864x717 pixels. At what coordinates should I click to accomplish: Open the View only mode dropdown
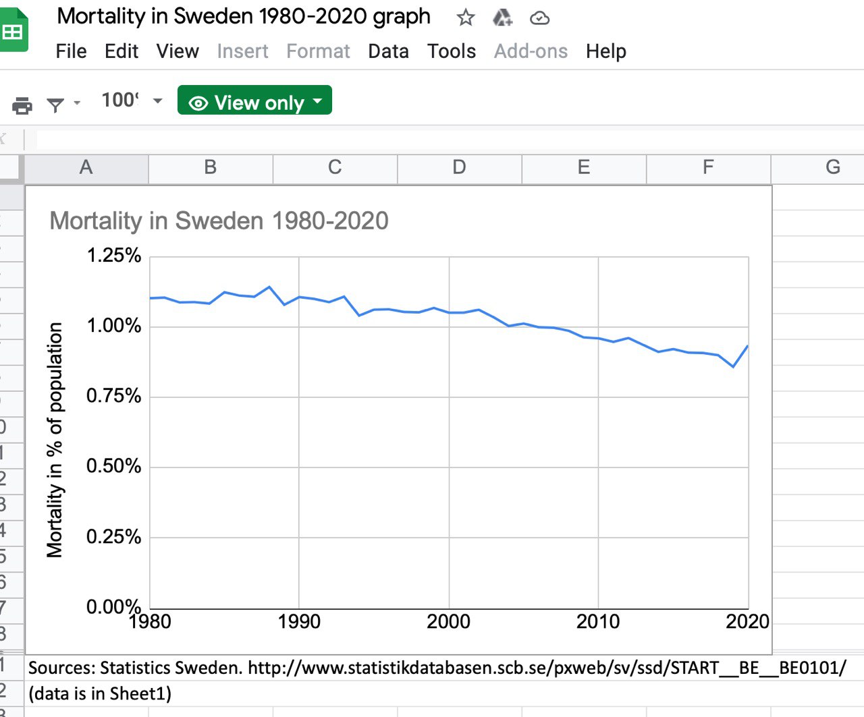(254, 100)
